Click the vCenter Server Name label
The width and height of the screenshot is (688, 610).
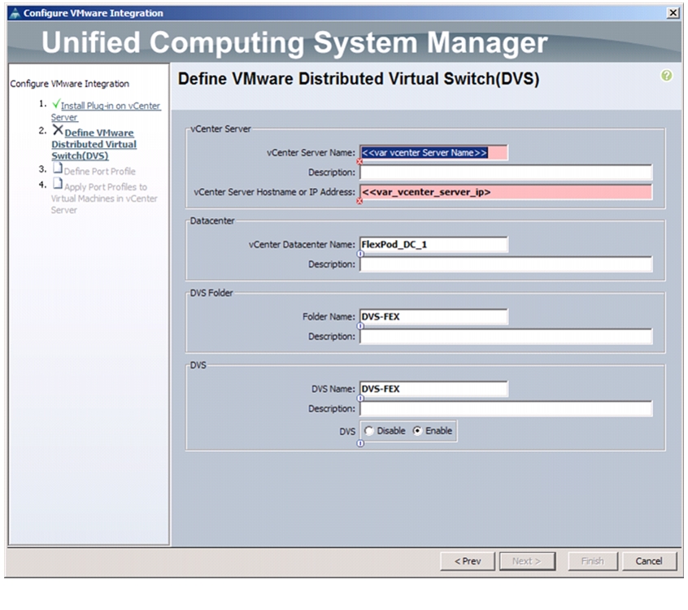[x=311, y=153]
